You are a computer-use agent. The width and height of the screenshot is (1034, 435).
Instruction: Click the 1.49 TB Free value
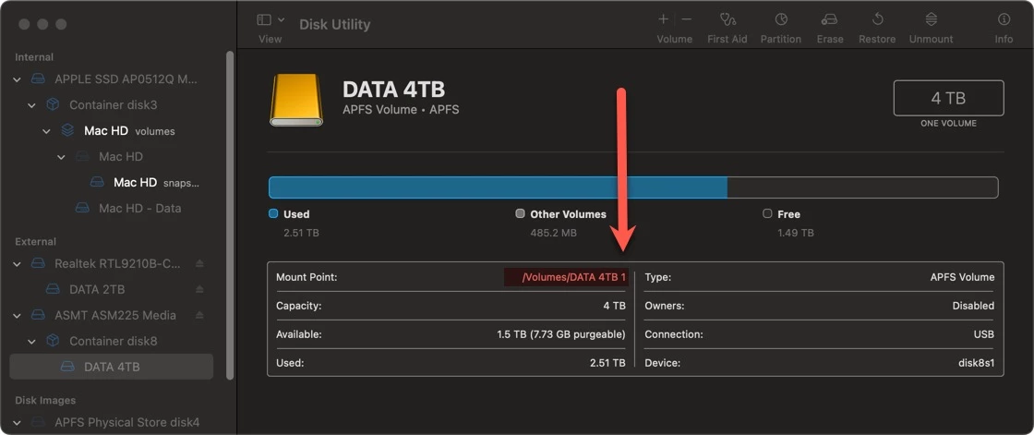(x=795, y=233)
